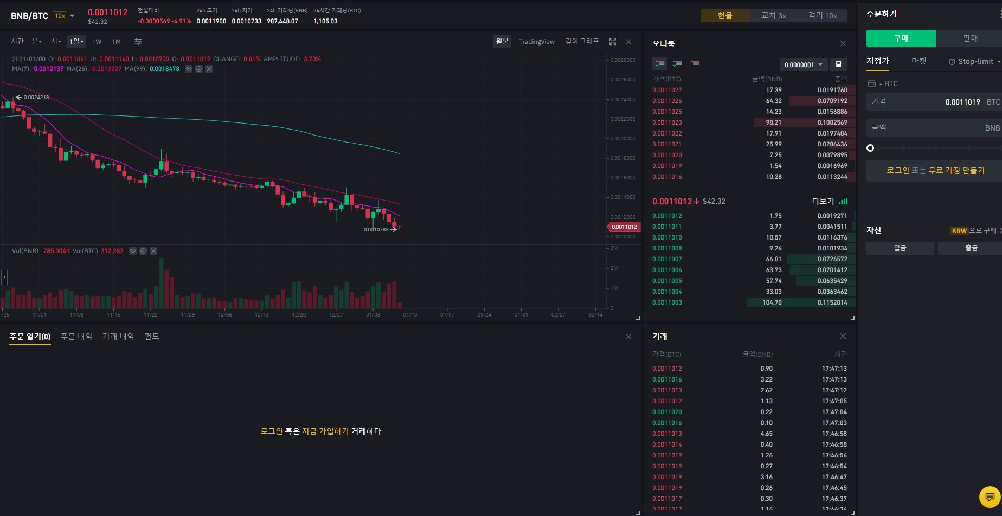This screenshot has width=1002, height=516.
Task: Open the 시 hour interval dropdown
Action: coord(56,42)
